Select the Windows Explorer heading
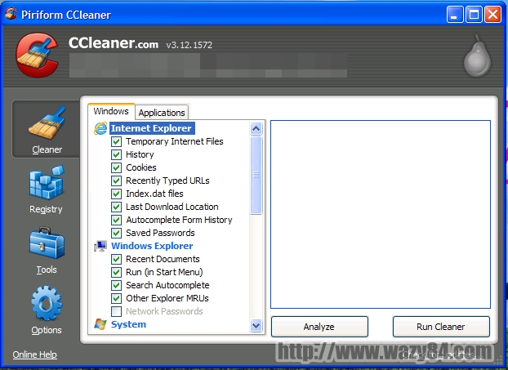 pos(152,246)
